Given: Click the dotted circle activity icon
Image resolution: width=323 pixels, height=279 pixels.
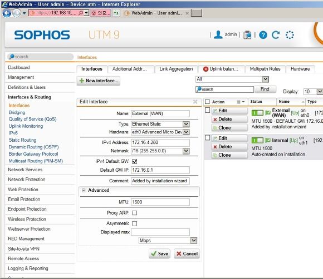Looking at the screenshot, I should 290,35.
